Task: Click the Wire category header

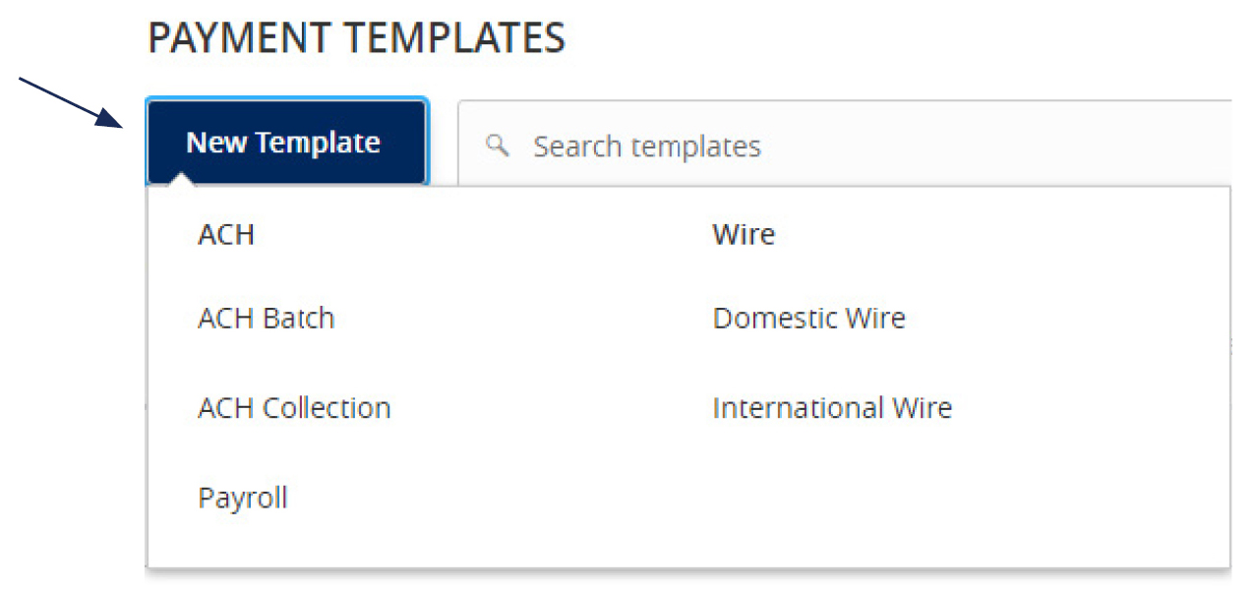Action: tap(743, 234)
